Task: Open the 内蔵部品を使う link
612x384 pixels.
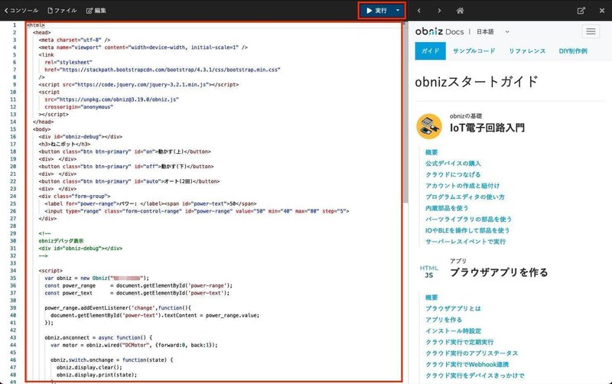Action: pyautogui.click(x=447, y=208)
